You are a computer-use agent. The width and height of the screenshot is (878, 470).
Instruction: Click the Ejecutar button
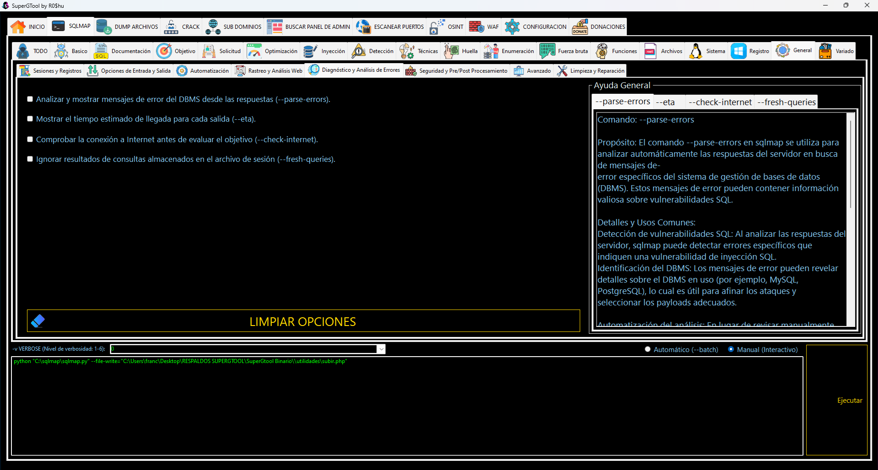click(837, 400)
